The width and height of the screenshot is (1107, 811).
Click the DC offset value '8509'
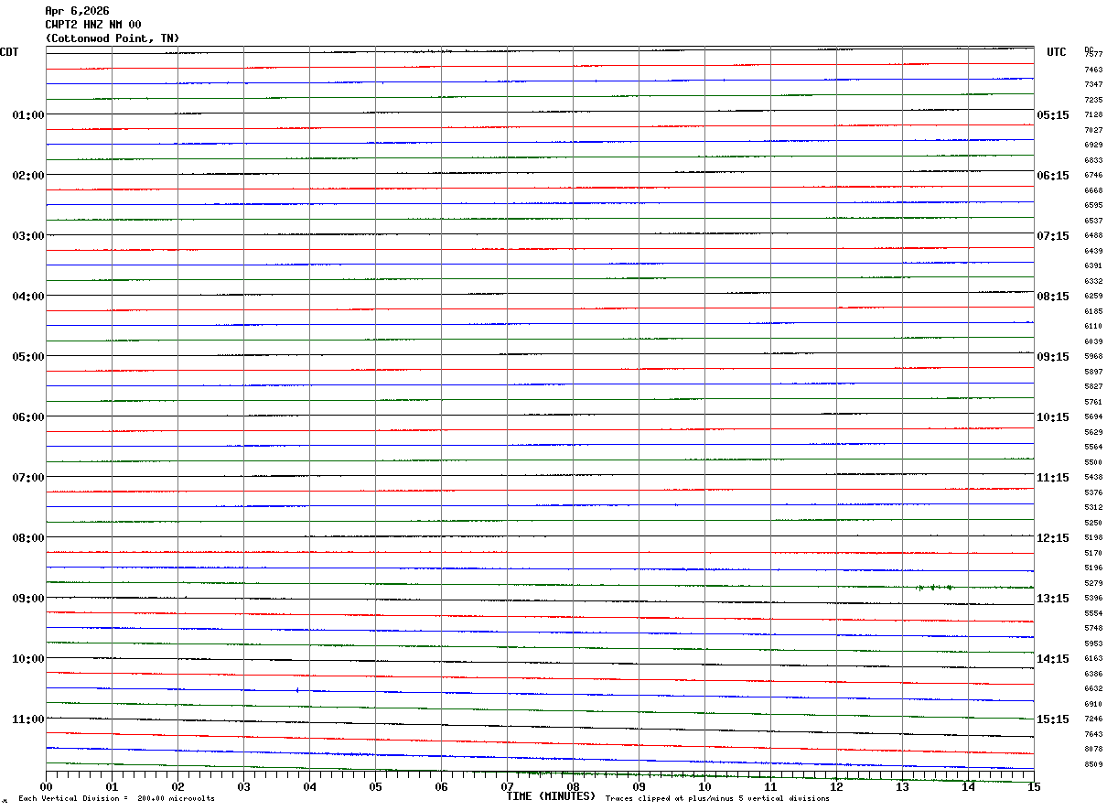point(1093,765)
